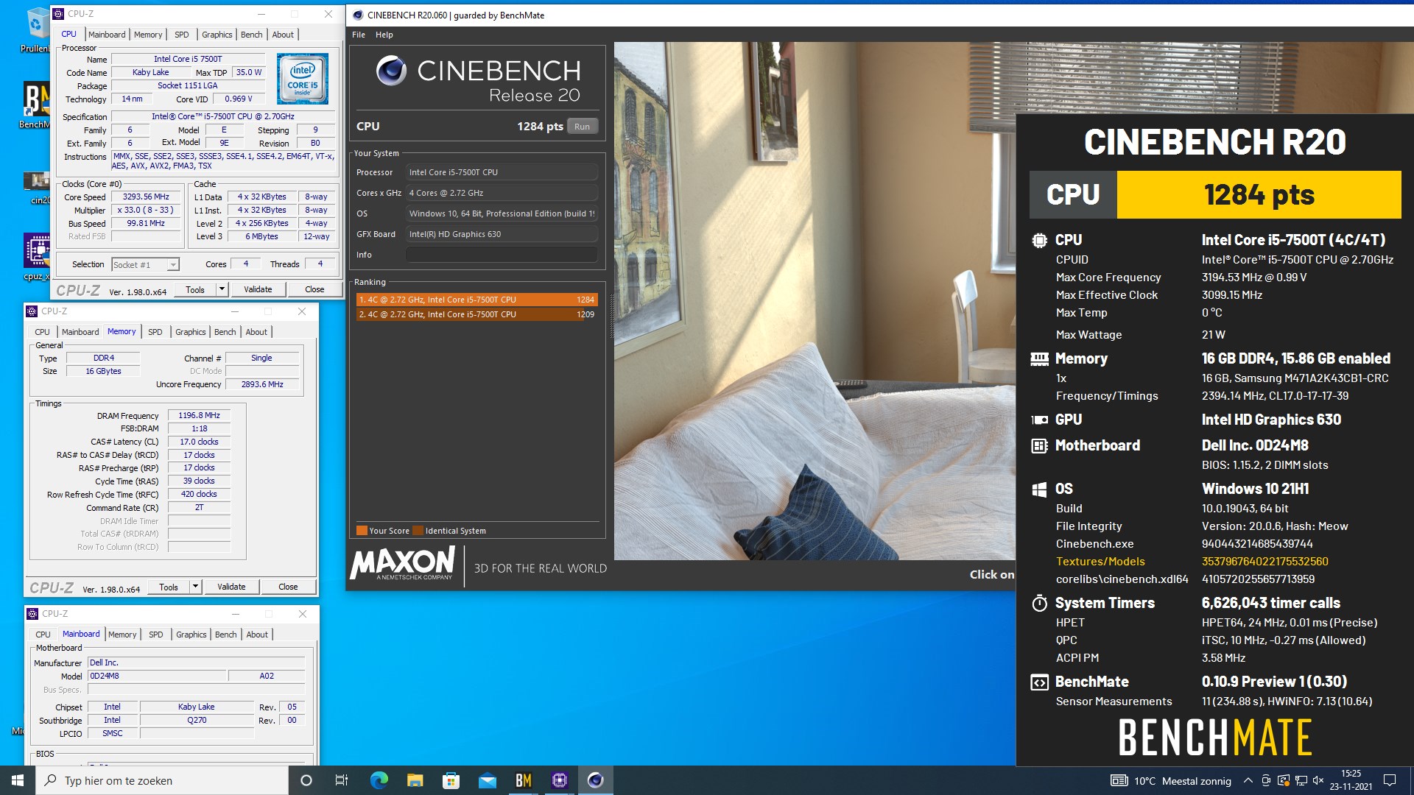Click Close button in Memory CPU-Z window
This screenshot has width=1414, height=795.
click(288, 587)
